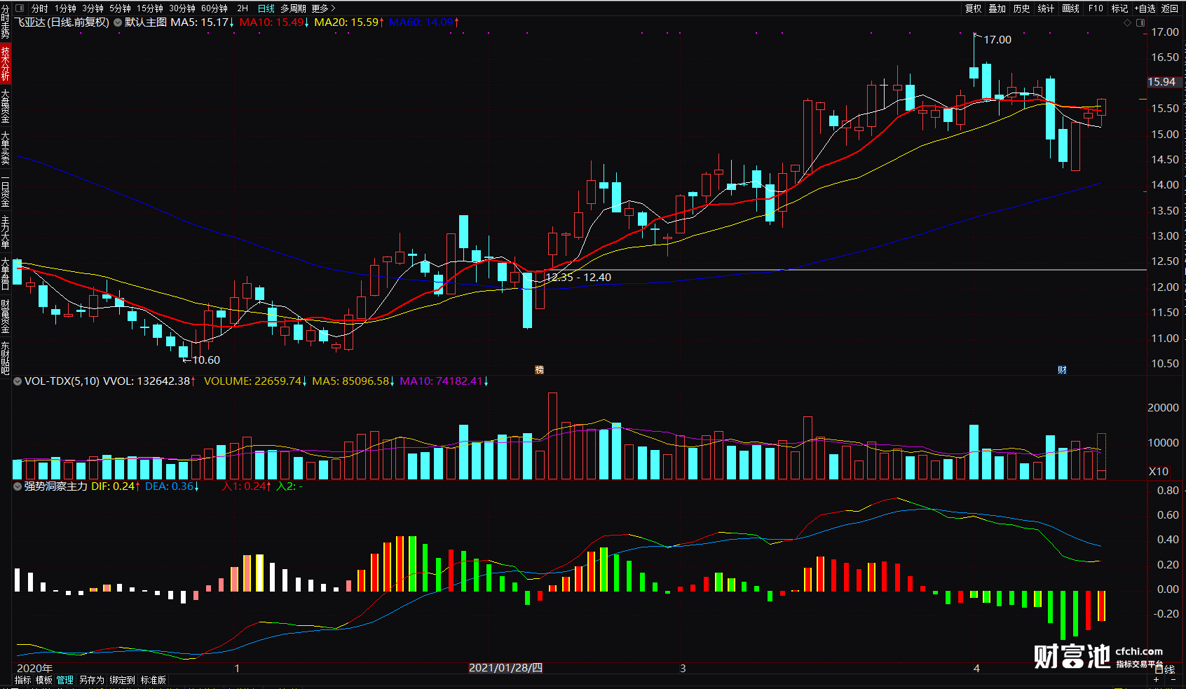Click the 17.00 high price annotation
Screen dimensions: 1186x689
(997, 40)
